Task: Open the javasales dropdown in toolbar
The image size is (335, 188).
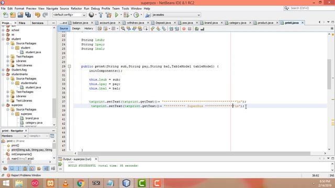Action: (x=176, y=15)
